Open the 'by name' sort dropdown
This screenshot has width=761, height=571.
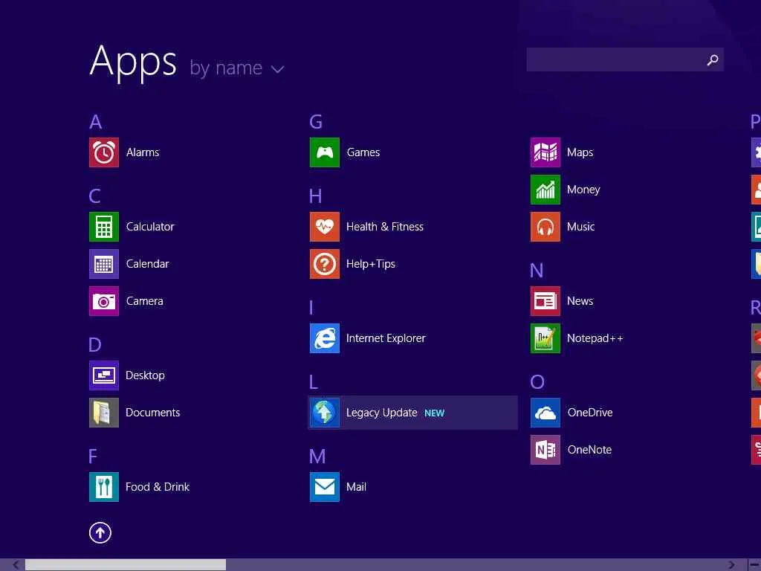[x=236, y=68]
